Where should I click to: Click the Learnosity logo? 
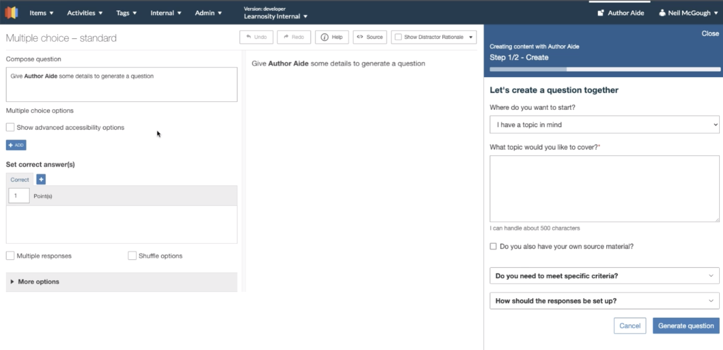click(x=12, y=13)
